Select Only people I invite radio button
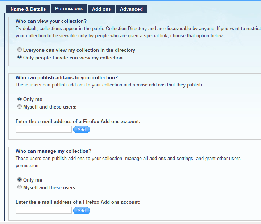261x224 pixels. click(x=20, y=57)
